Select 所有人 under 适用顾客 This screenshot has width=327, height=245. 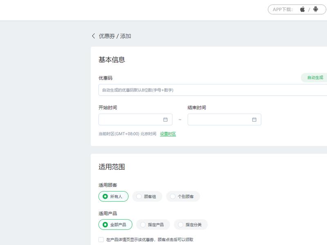[x=114, y=196]
